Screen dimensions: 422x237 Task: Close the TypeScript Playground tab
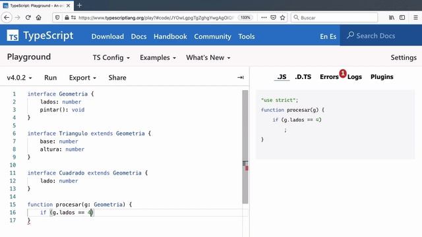click(69, 5)
